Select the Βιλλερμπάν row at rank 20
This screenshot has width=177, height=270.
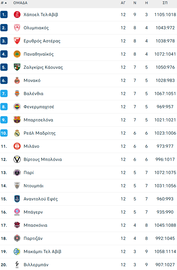88,264
